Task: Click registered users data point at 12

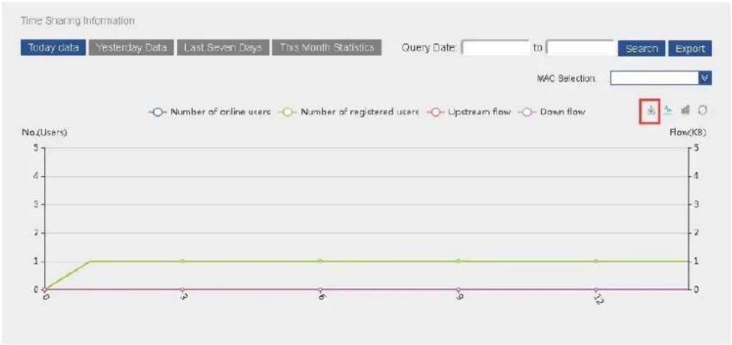Action: tap(596, 261)
